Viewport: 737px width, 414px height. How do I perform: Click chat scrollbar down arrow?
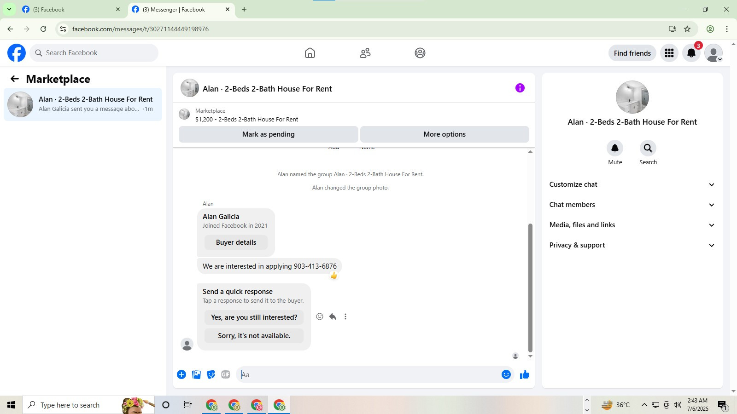pyautogui.click(x=530, y=356)
